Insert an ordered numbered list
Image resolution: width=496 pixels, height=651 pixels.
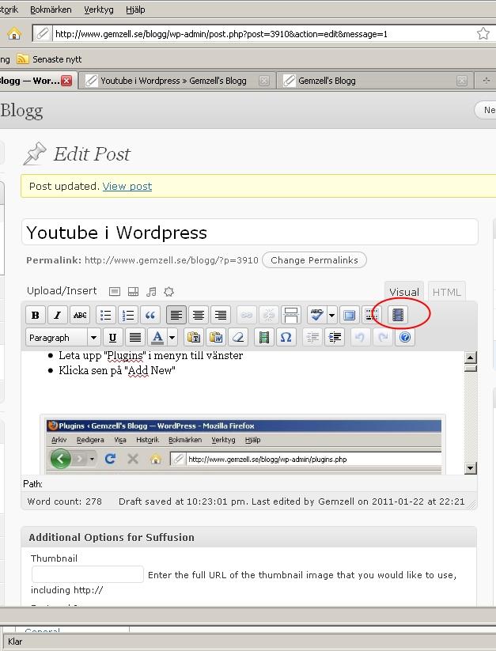click(x=128, y=315)
